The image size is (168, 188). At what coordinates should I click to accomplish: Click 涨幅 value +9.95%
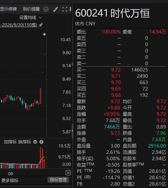click(x=112, y=114)
